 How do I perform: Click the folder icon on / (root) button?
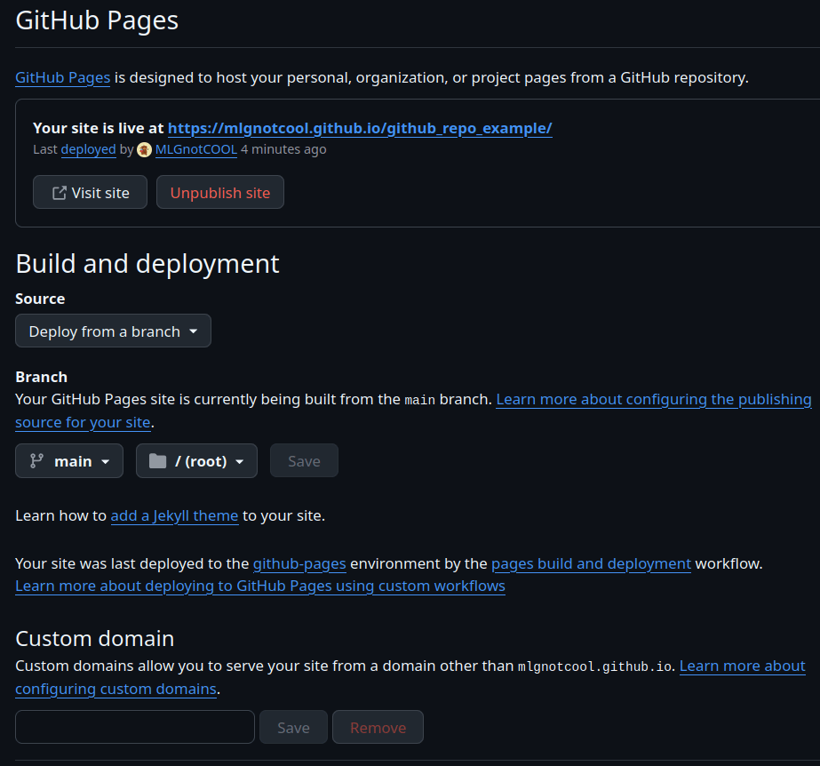[x=157, y=461]
